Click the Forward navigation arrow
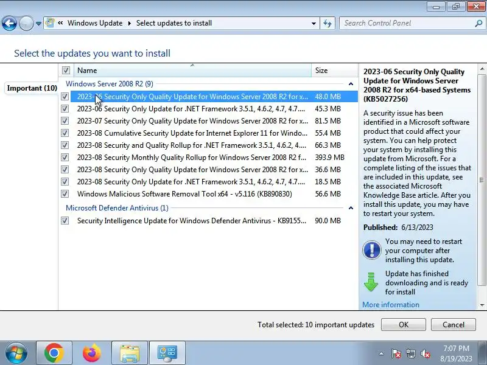 pyautogui.click(x=26, y=23)
